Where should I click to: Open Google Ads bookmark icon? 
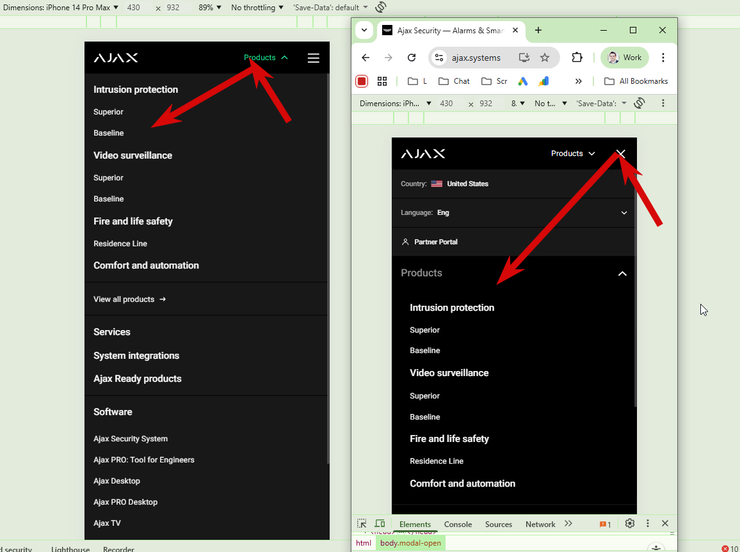[522, 81]
